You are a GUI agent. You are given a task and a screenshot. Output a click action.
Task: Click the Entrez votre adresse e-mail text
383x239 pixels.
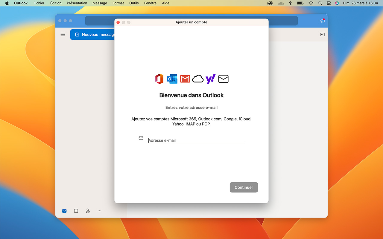tap(191, 108)
